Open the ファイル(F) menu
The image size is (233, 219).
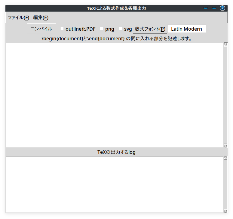click(18, 17)
